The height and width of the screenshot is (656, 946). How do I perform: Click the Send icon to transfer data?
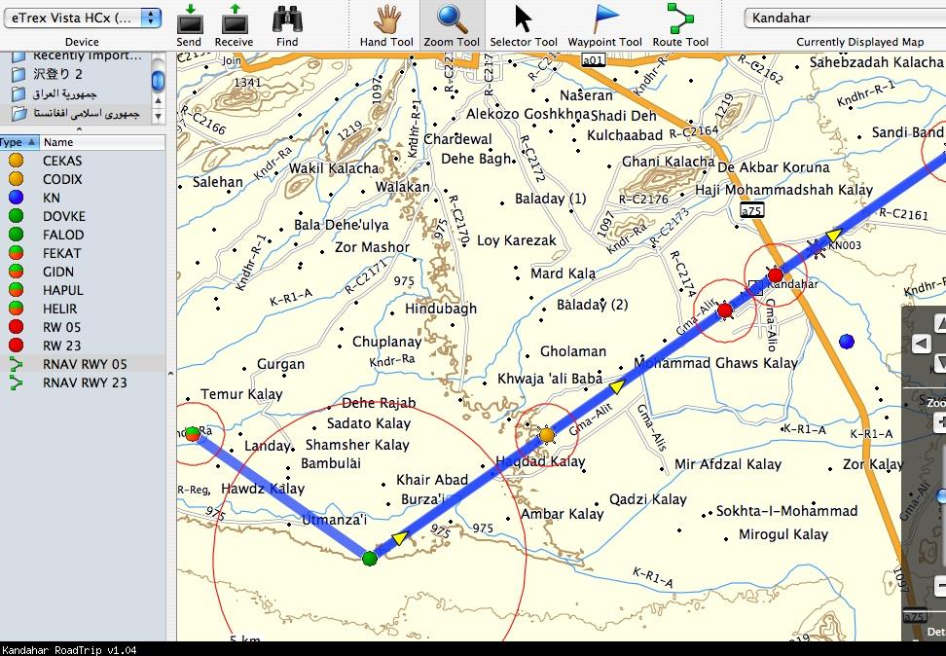(x=189, y=21)
